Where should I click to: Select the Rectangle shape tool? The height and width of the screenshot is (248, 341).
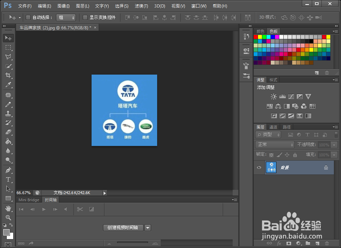coord(8,198)
